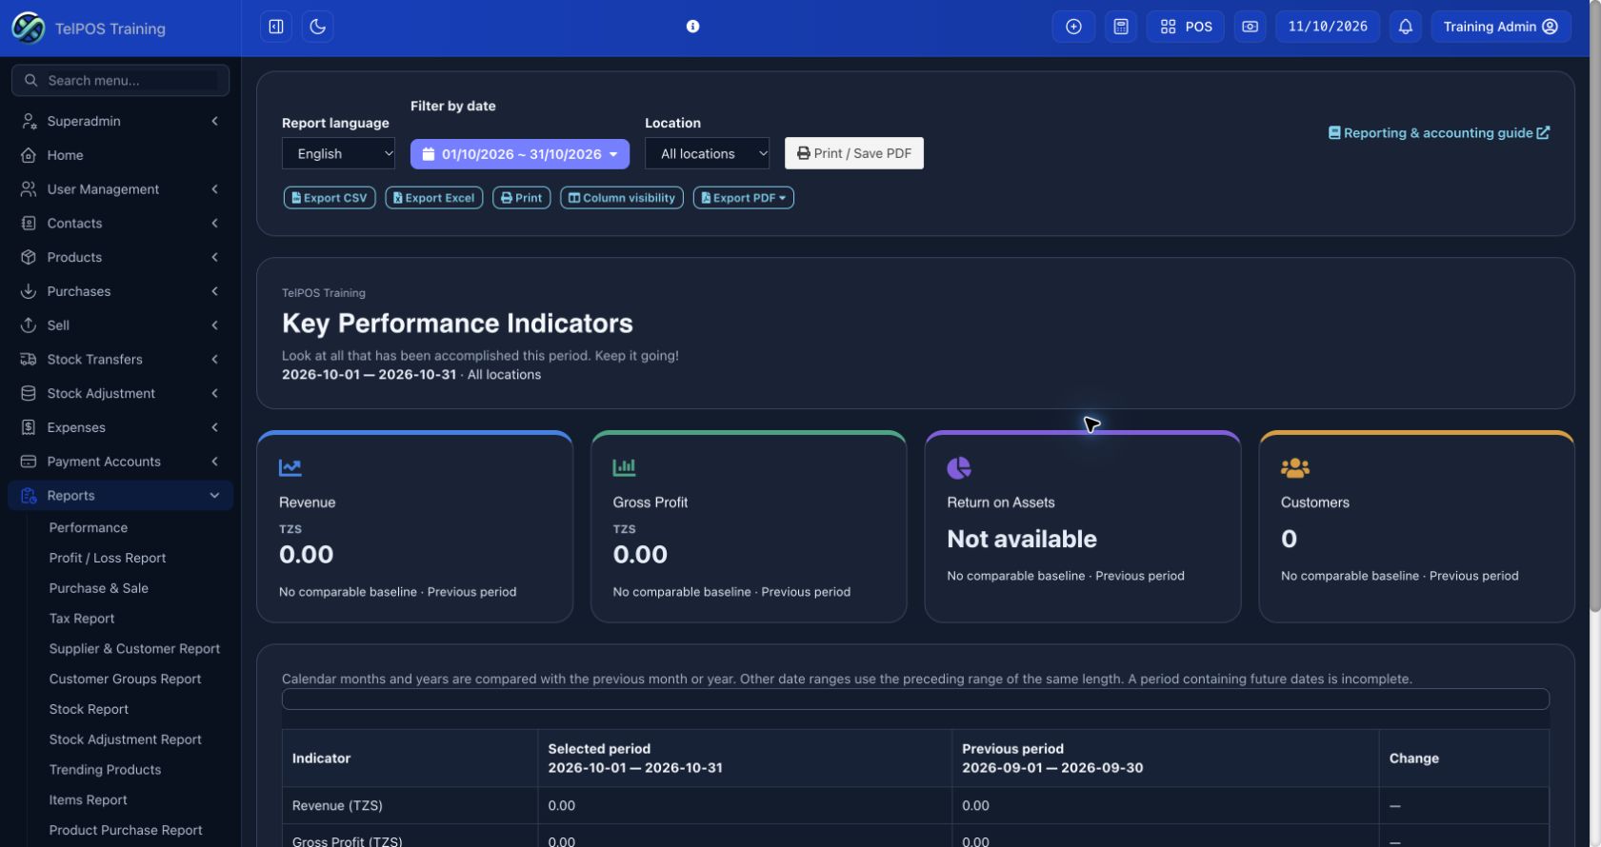The height and width of the screenshot is (847, 1601).
Task: Switch to dark mode moon icon
Action: point(318,27)
